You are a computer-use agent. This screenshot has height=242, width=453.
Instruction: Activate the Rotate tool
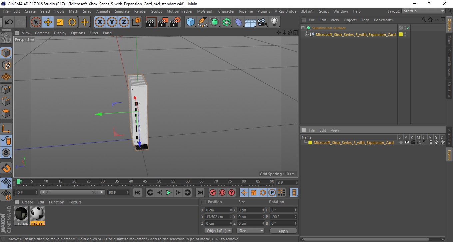click(x=72, y=22)
